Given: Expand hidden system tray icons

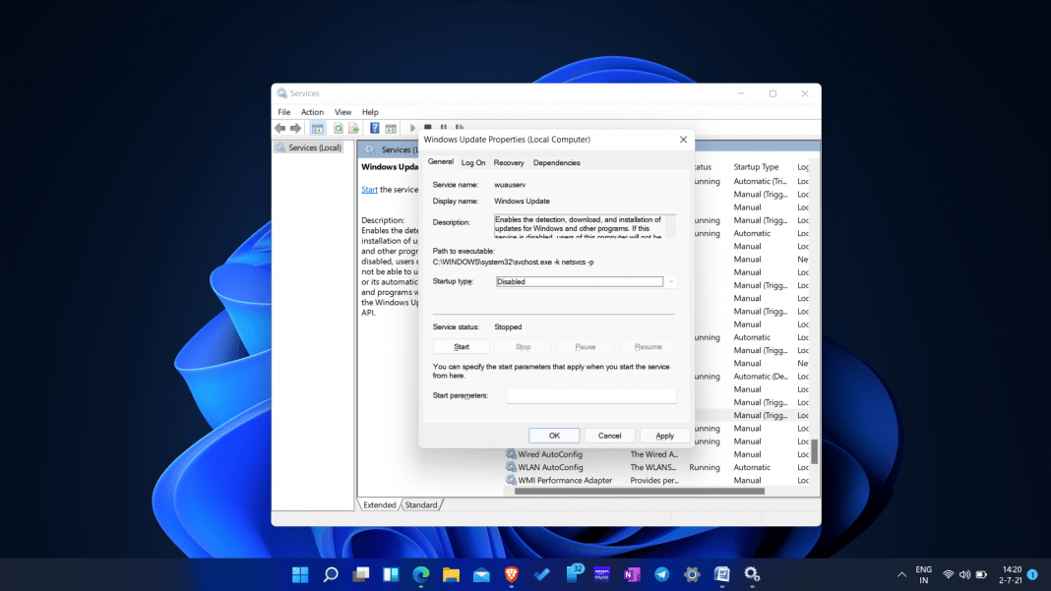Looking at the screenshot, I should coord(901,574).
